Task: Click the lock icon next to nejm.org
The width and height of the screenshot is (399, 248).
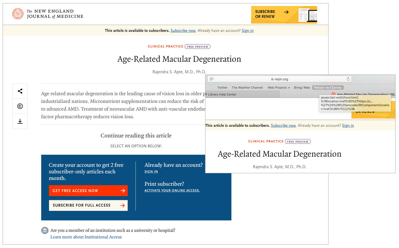Action: (272, 79)
